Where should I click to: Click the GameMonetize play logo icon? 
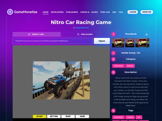(10, 12)
